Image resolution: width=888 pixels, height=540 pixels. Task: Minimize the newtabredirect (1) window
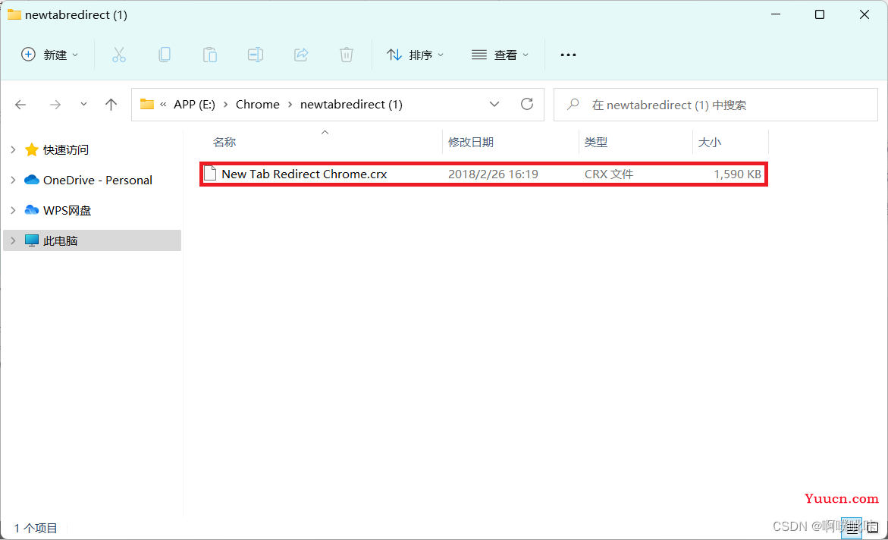click(776, 14)
